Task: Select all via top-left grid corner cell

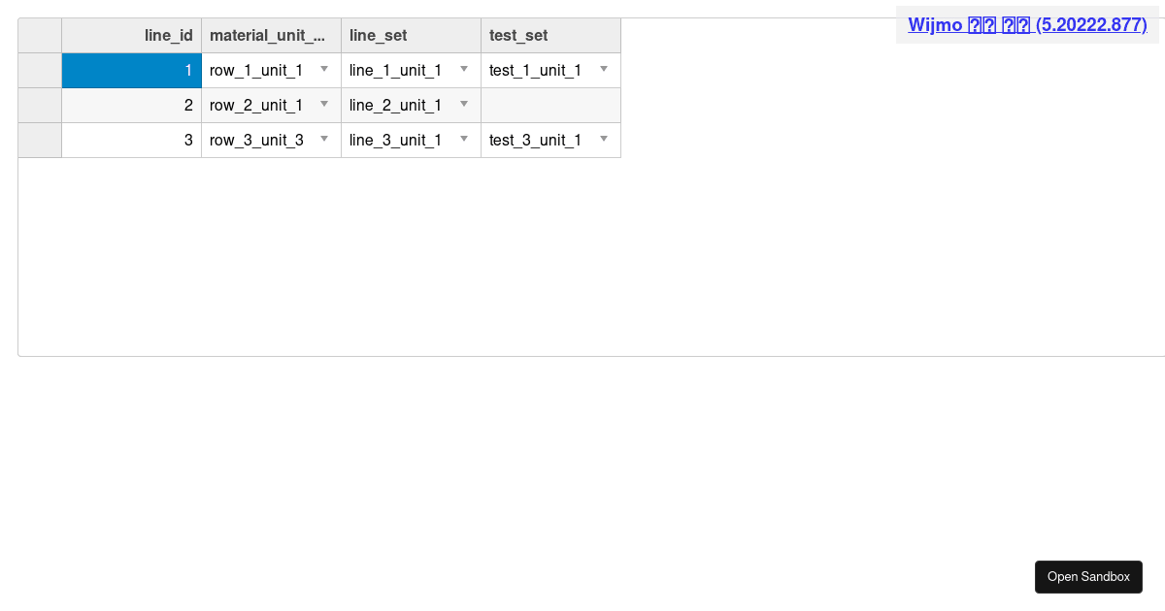Action: pyautogui.click(x=40, y=36)
